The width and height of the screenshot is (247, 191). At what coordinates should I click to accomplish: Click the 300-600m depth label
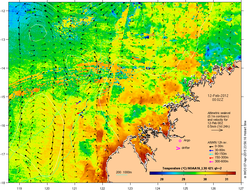[221, 162]
